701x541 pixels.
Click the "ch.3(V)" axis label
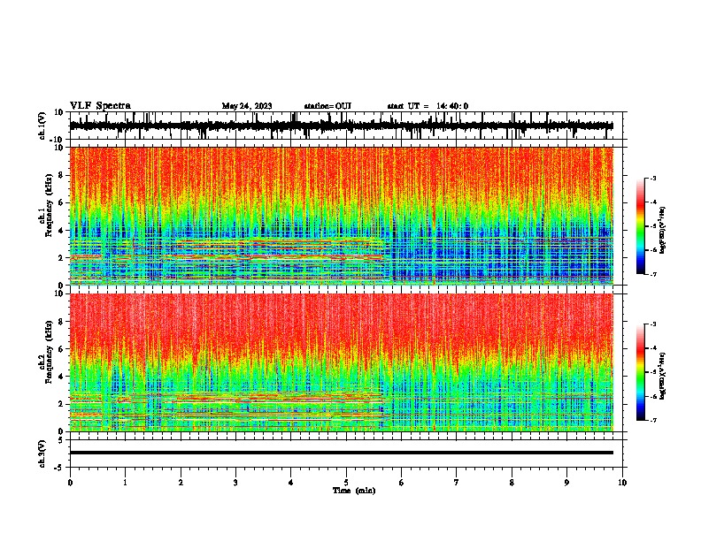point(42,453)
